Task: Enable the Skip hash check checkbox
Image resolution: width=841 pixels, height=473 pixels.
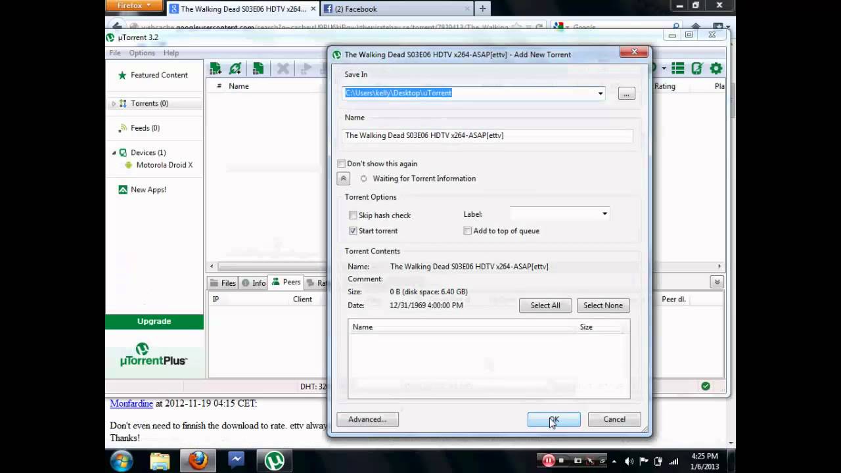Action: [x=353, y=215]
